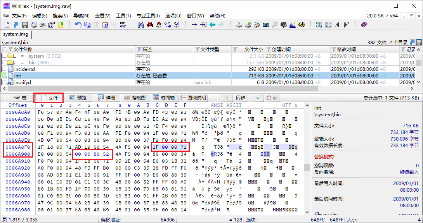Click the ANSI ASCII column header

click(226, 105)
